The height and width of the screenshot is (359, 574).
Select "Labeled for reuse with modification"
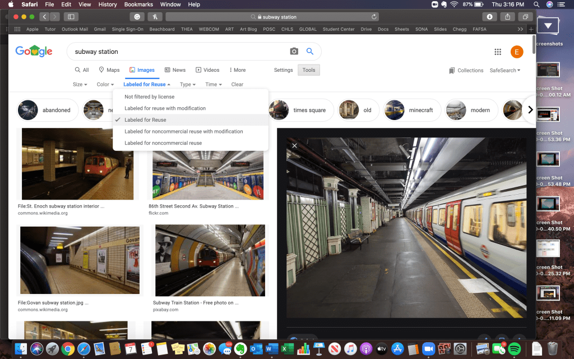point(165,108)
